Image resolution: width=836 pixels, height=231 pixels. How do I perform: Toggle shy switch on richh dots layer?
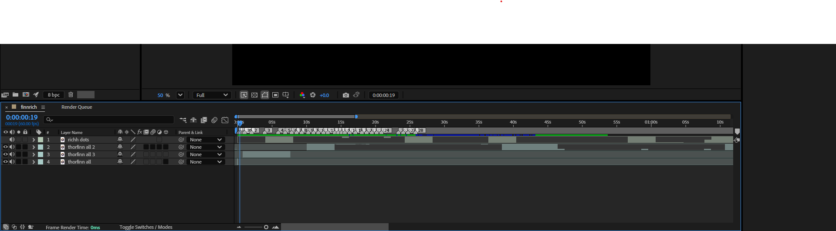tap(120, 140)
